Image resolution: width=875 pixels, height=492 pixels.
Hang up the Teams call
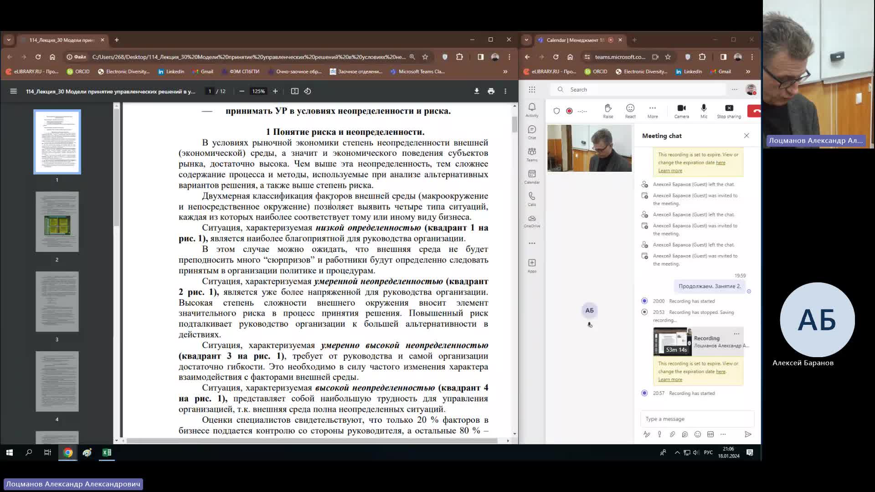point(755,111)
